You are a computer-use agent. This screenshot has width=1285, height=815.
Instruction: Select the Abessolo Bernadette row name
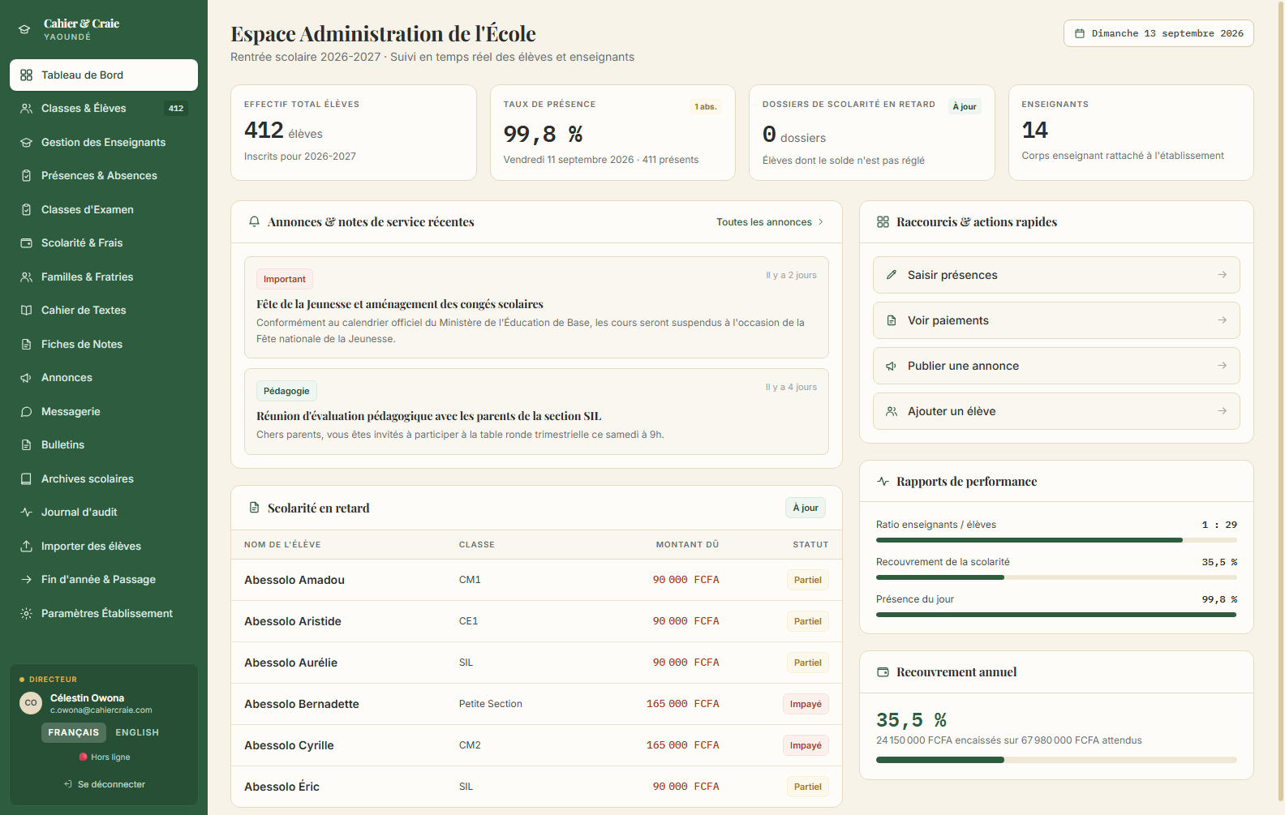point(302,704)
